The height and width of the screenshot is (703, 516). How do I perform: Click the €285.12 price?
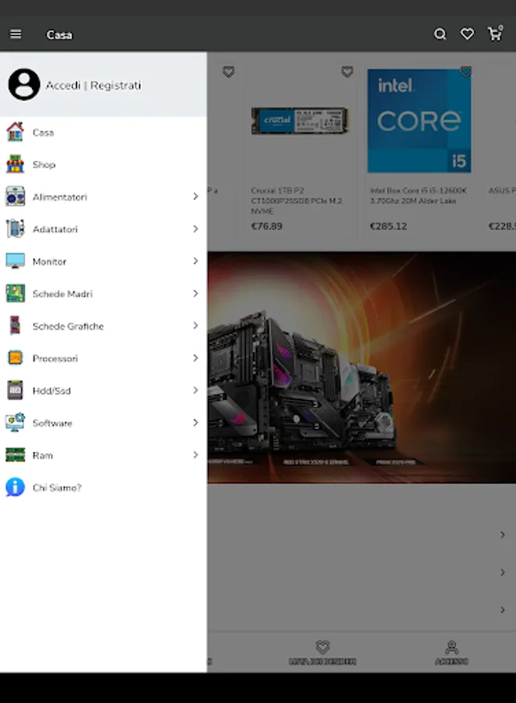[x=388, y=226]
